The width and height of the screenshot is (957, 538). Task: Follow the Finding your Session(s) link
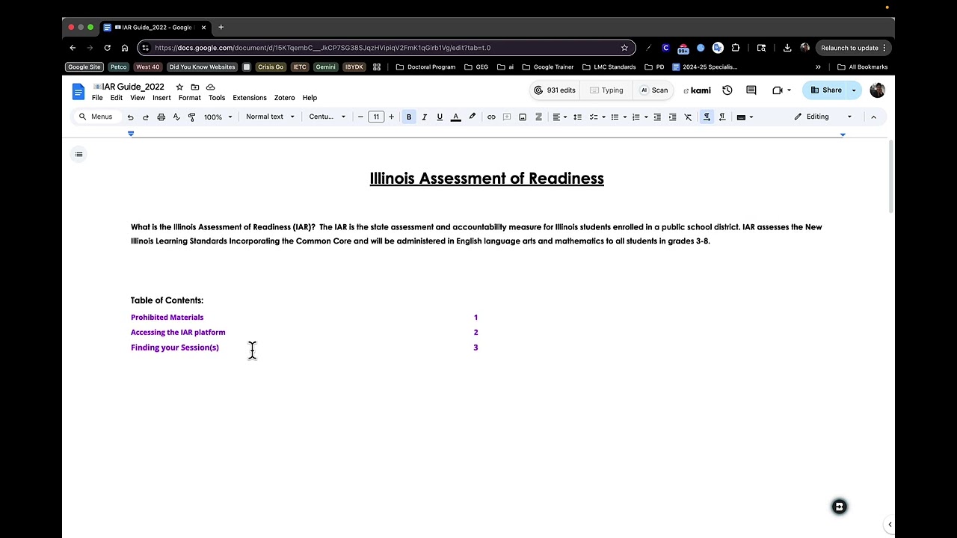(x=175, y=347)
